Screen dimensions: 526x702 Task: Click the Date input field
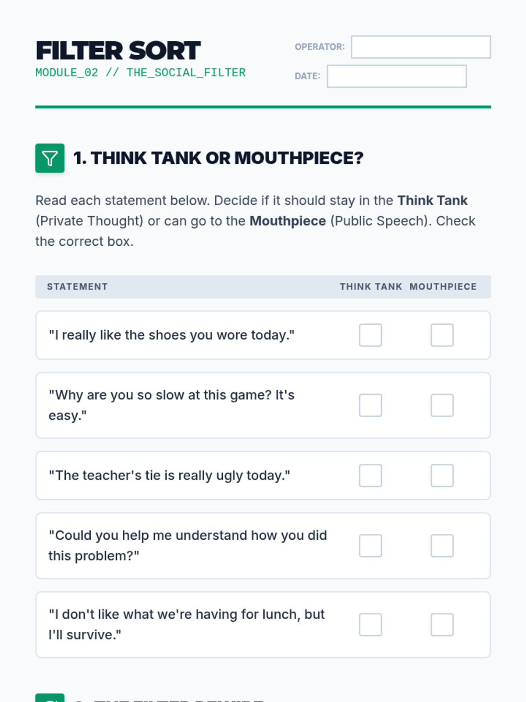396,76
